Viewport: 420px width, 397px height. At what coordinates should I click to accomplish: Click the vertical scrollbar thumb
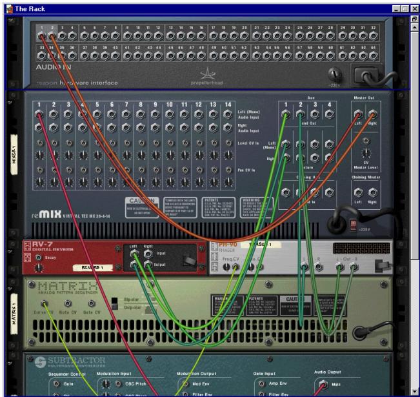point(414,145)
